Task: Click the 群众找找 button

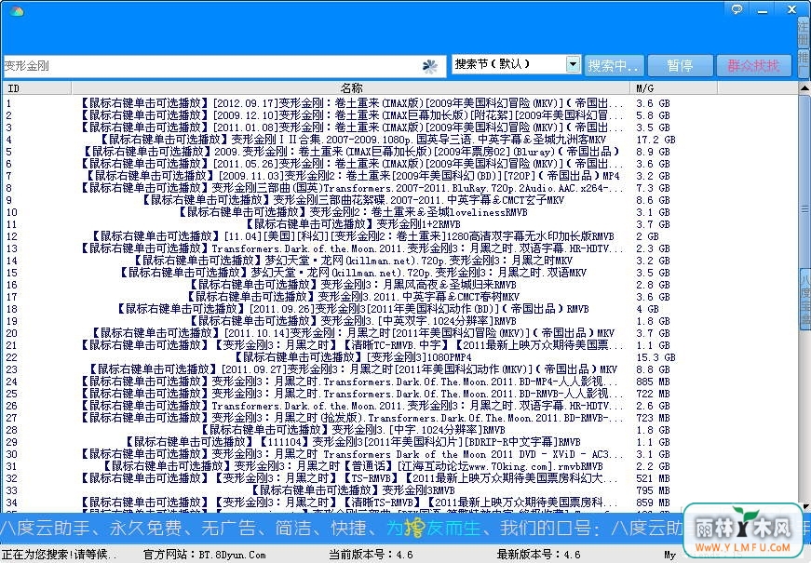Action: point(753,66)
